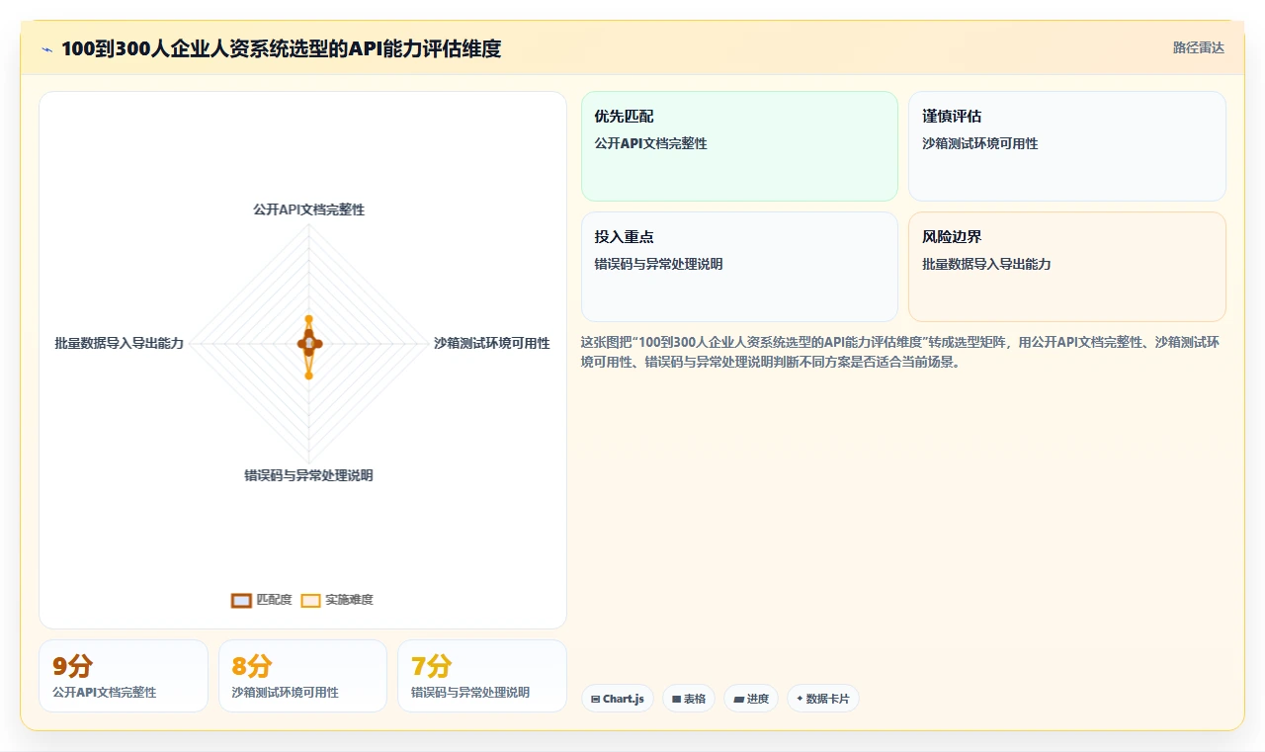
Task: Click the 9分 score value
Action: 73,666
